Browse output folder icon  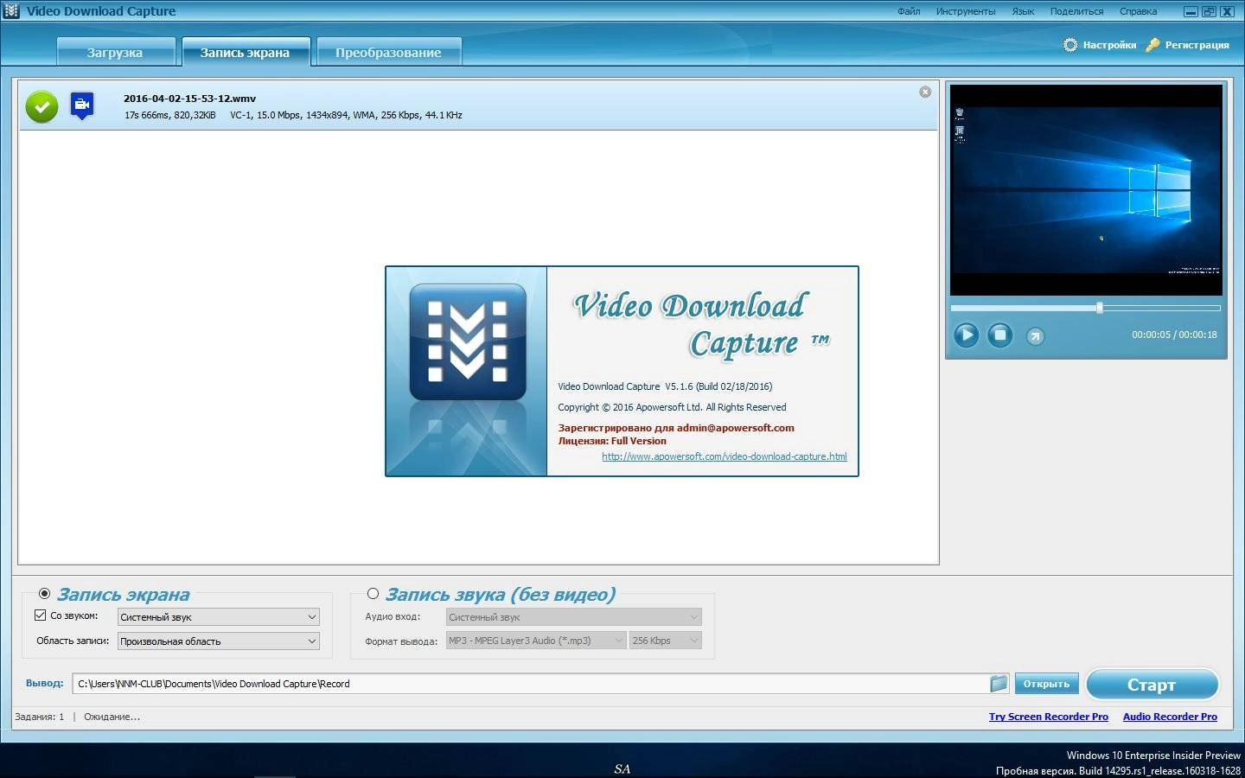click(x=999, y=684)
